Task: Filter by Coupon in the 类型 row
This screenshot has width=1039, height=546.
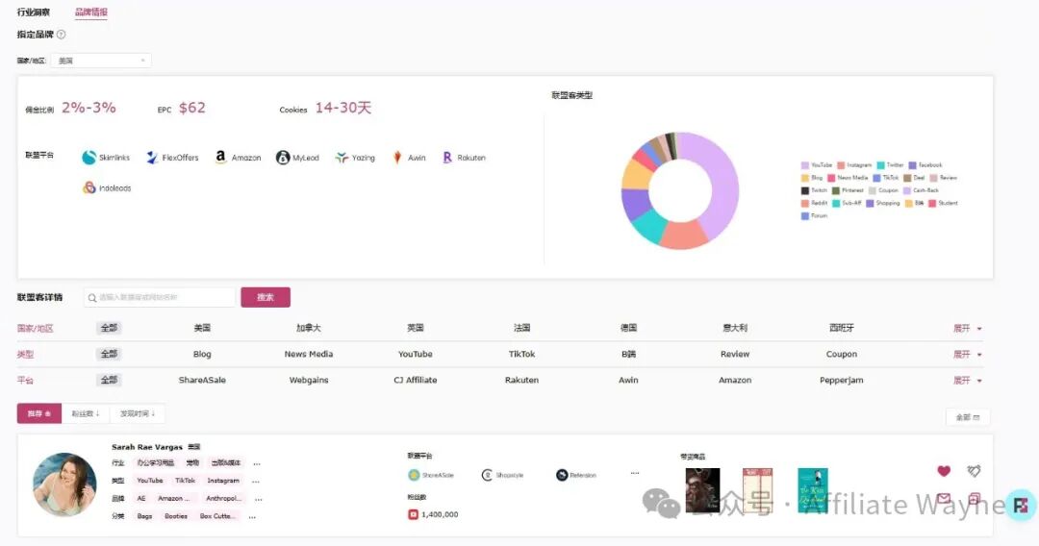Action: click(842, 354)
